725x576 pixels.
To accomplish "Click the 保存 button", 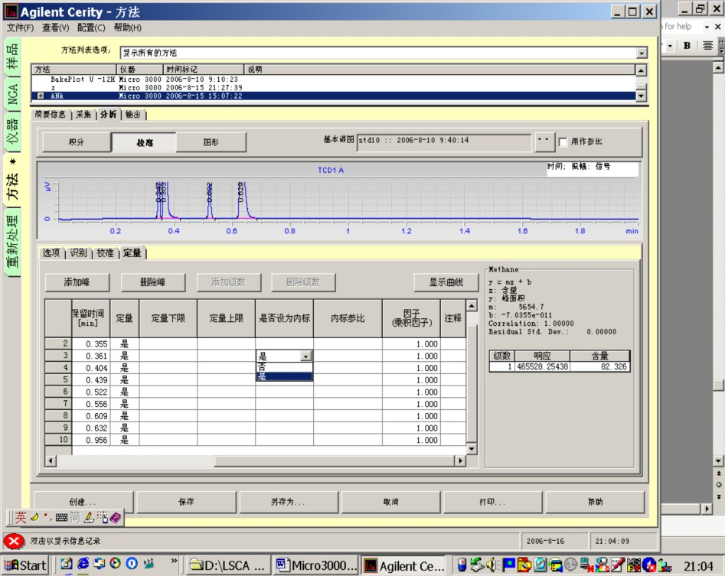I will click(x=186, y=502).
